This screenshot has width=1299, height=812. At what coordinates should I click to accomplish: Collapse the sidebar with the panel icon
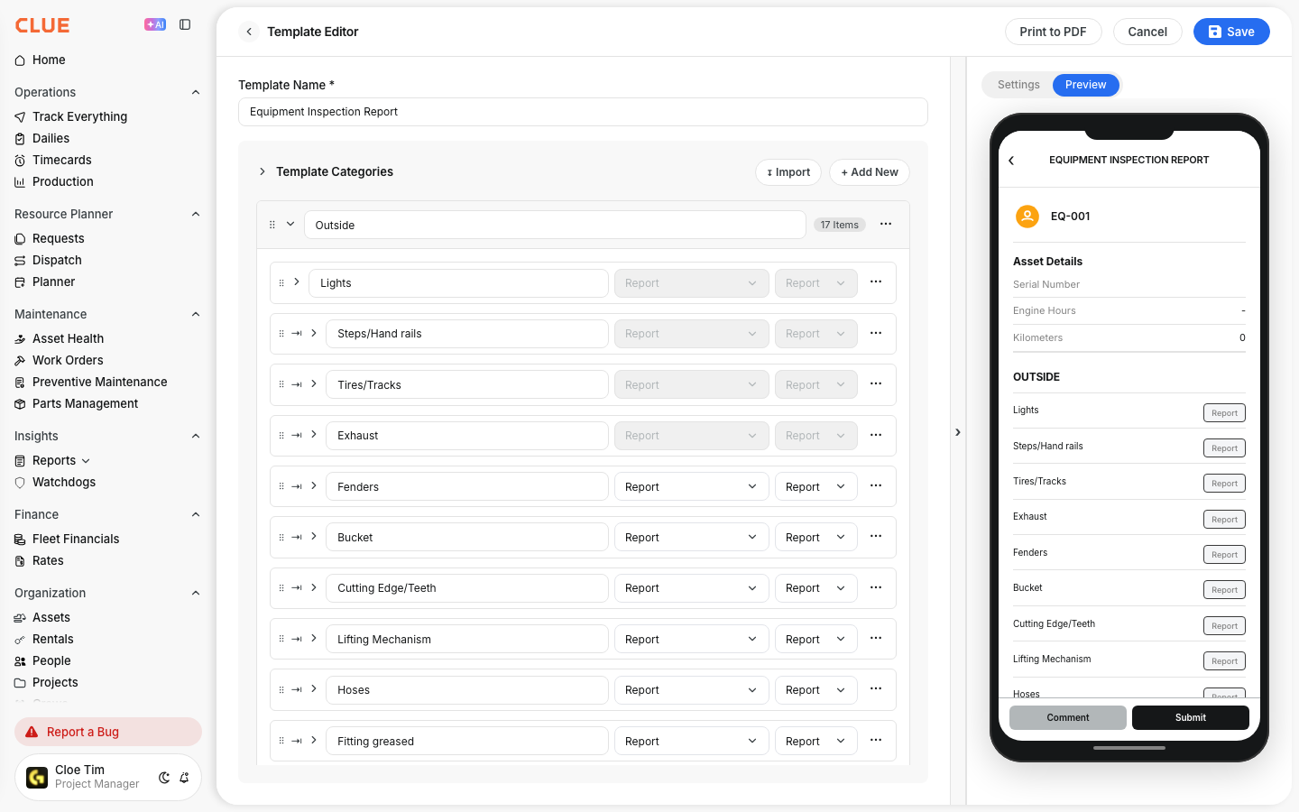tap(185, 24)
